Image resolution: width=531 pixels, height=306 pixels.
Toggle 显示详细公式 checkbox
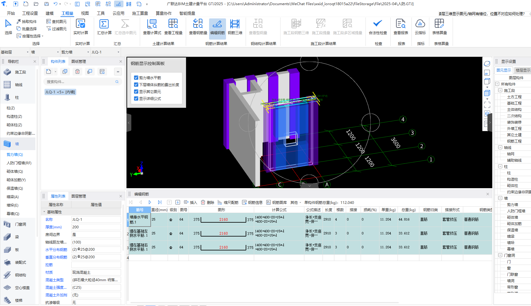(x=136, y=98)
